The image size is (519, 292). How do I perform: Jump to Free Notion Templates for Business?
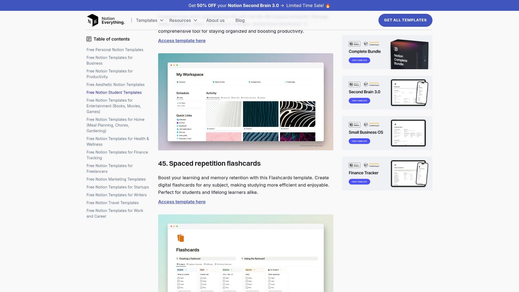(x=109, y=60)
